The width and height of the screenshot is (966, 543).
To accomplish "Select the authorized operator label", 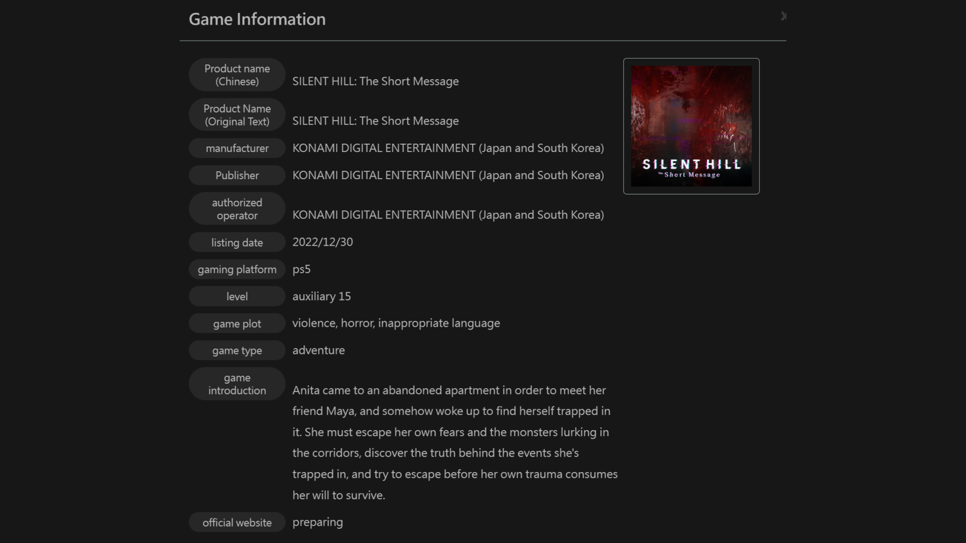I will [x=236, y=208].
